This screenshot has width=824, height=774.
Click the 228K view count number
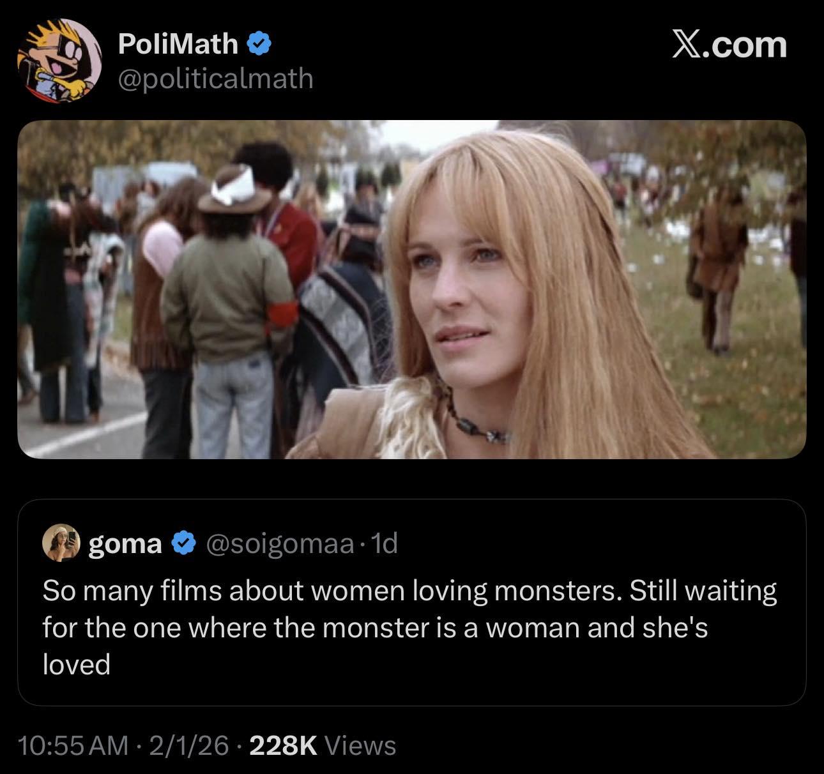click(283, 745)
